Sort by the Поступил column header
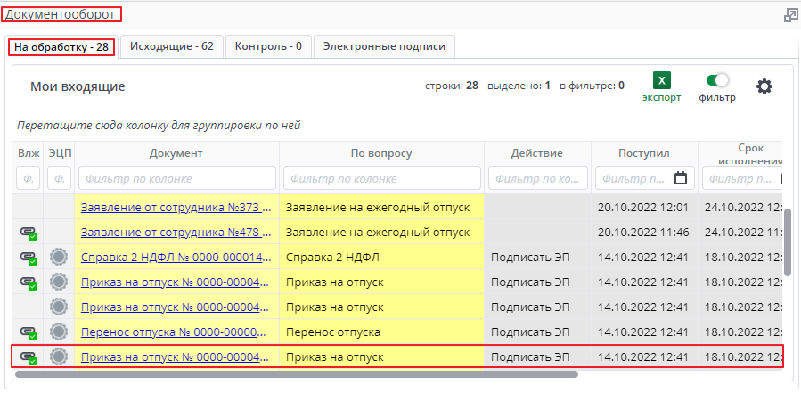The height and width of the screenshot is (393, 801). [644, 153]
